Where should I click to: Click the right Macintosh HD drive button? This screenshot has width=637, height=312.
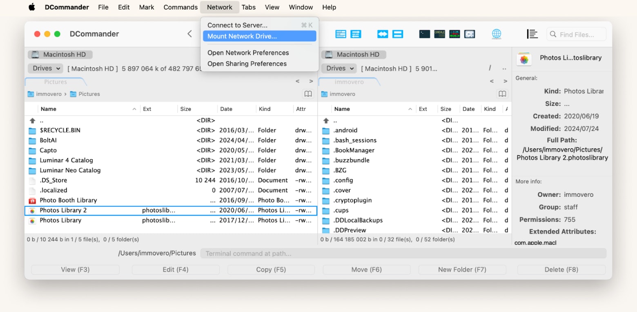click(x=354, y=54)
